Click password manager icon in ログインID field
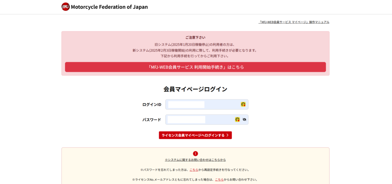This screenshot has height=184, width=392. pos(243,104)
